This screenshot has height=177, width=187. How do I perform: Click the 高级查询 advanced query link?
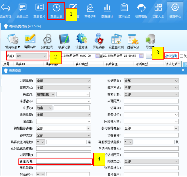(171, 56)
